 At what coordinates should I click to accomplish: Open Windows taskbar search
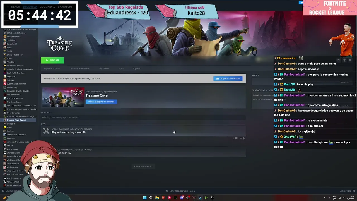coord(151,198)
